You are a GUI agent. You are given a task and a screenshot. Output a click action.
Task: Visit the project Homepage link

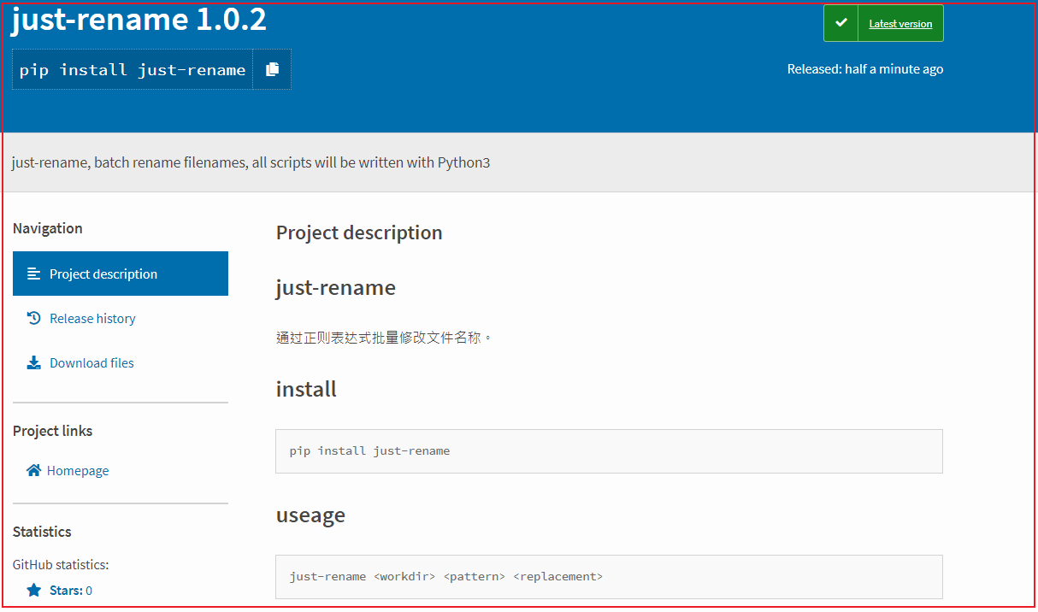click(78, 470)
